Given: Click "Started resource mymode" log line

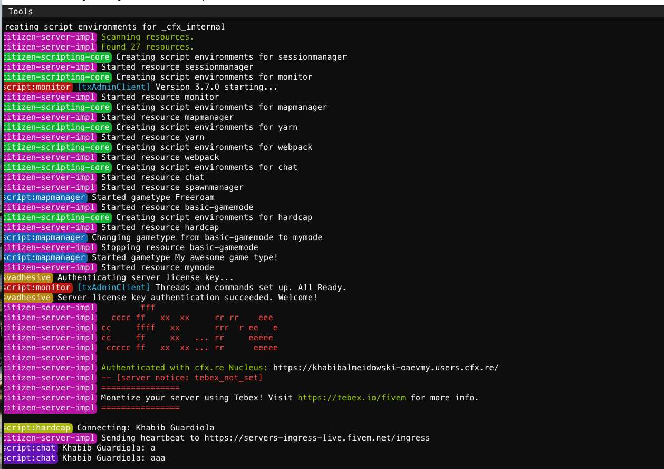Looking at the screenshot, I should point(157,267).
